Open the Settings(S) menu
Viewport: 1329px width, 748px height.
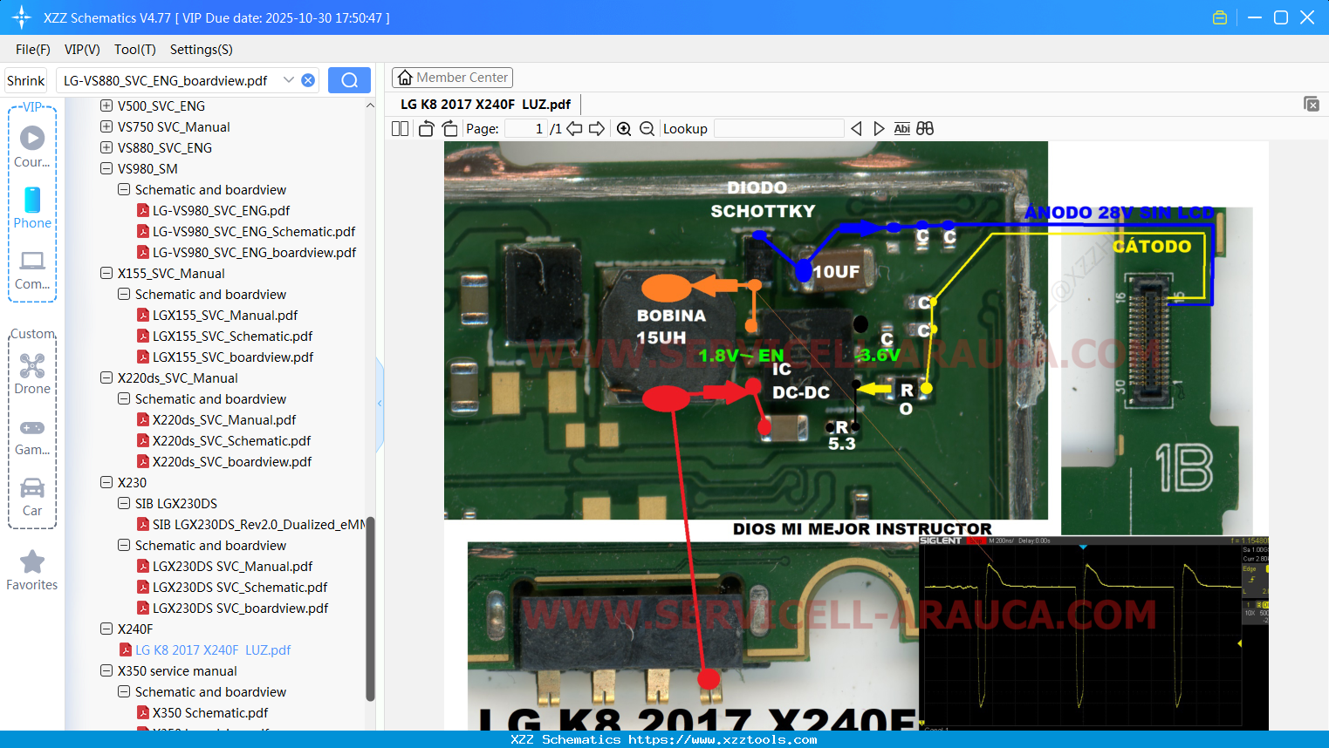tap(202, 50)
